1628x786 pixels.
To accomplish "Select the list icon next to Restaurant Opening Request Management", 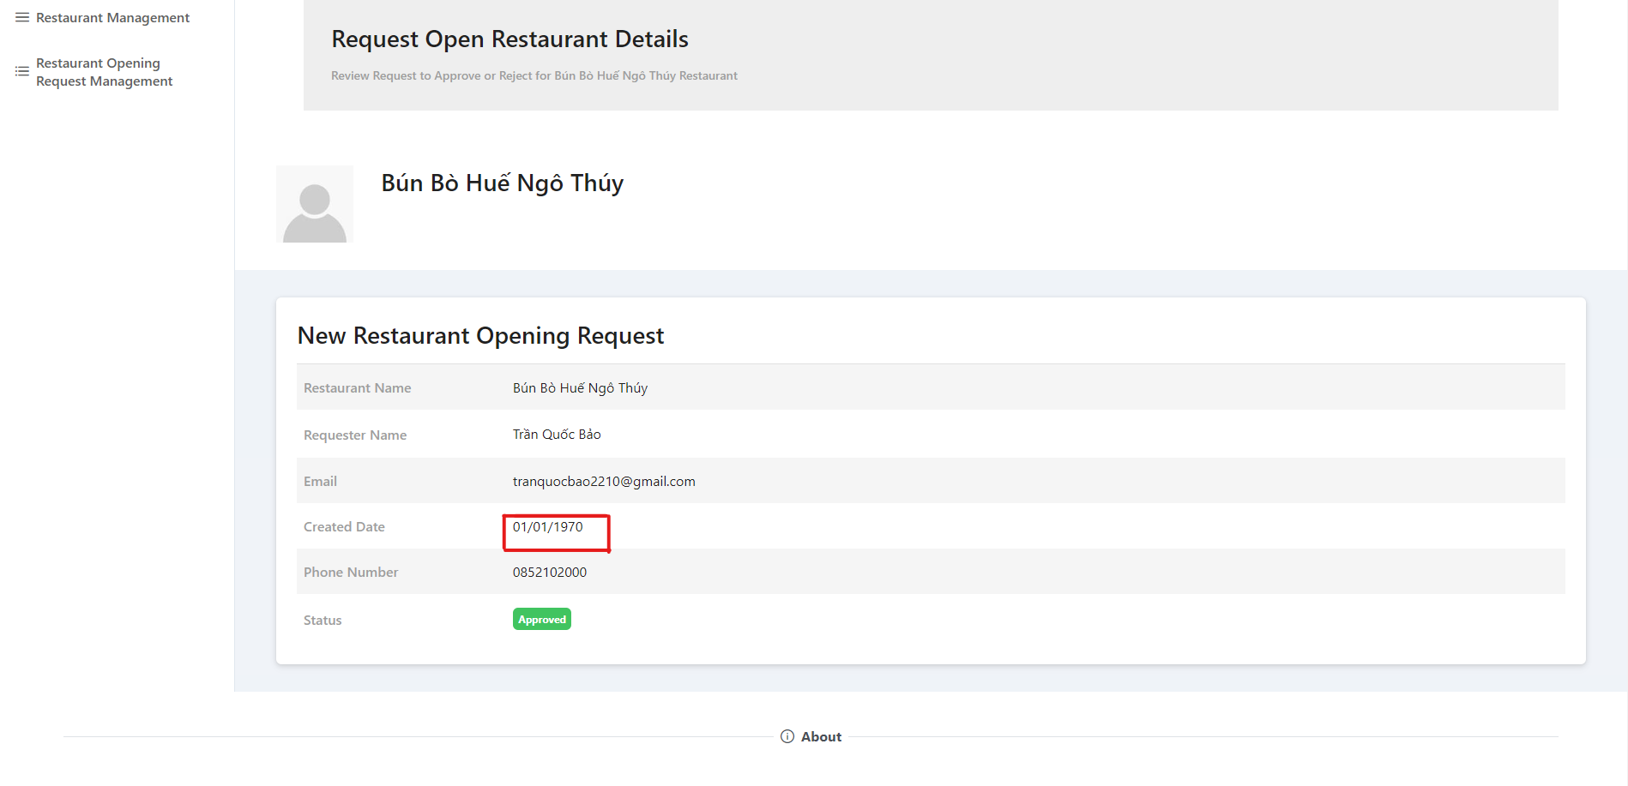I will [21, 70].
